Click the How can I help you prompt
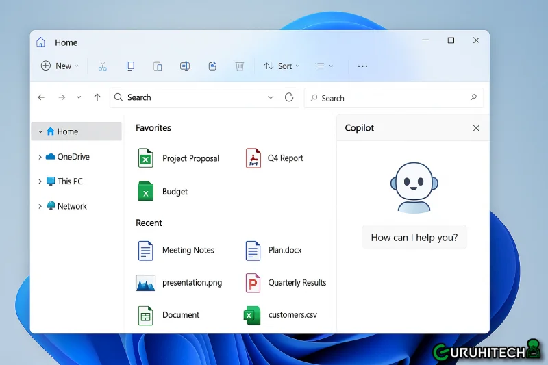Screen dimensions: 548x365 tap(414, 238)
